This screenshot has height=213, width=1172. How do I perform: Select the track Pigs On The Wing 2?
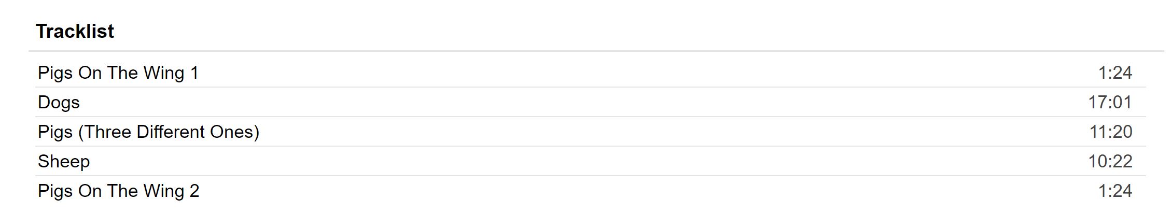click(118, 191)
